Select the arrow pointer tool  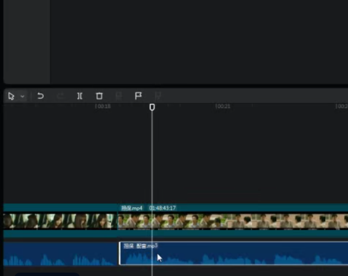[x=11, y=96]
